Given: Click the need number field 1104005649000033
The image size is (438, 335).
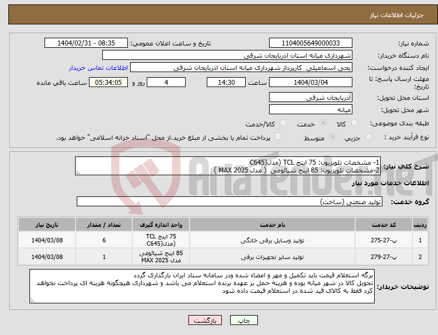Looking at the screenshot, I should pyautogui.click(x=311, y=43).
